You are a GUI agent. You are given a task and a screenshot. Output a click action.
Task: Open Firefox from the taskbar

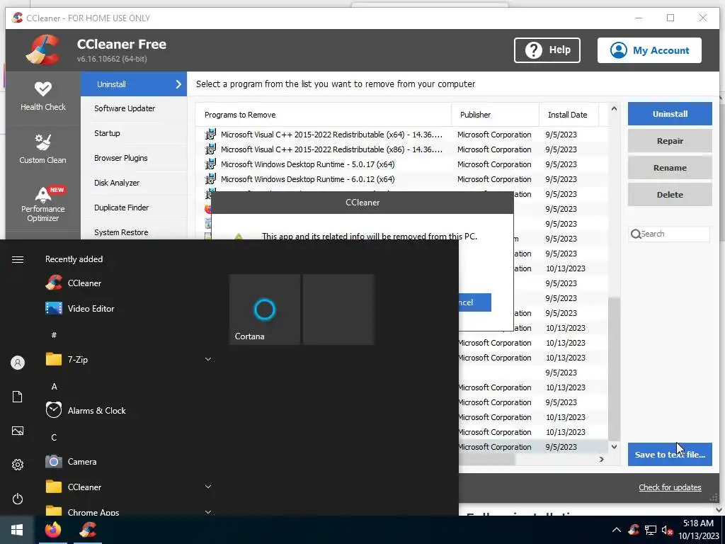52,530
